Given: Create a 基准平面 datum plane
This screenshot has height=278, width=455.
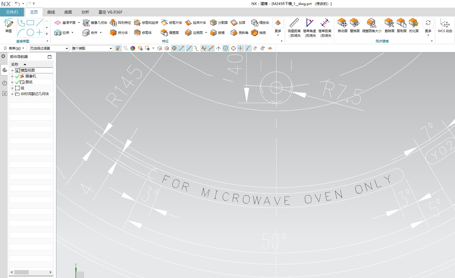Looking at the screenshot, I should 65,23.
